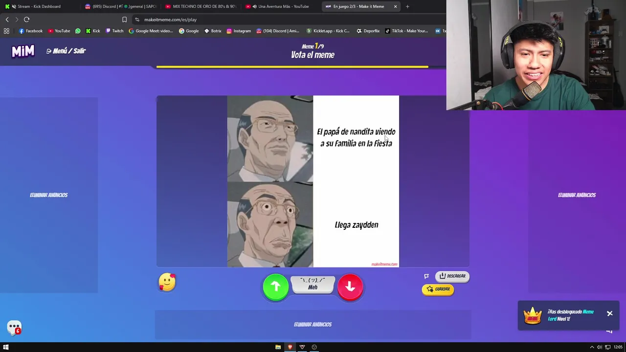
Task: Vote Meh on the meme
Action: (x=313, y=284)
